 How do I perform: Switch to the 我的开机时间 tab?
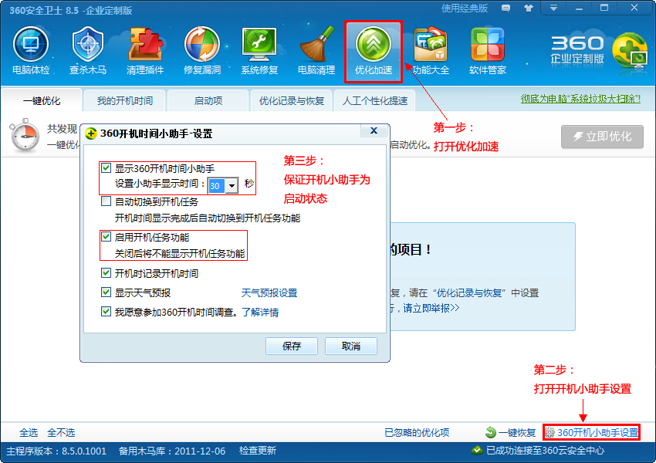[x=125, y=101]
